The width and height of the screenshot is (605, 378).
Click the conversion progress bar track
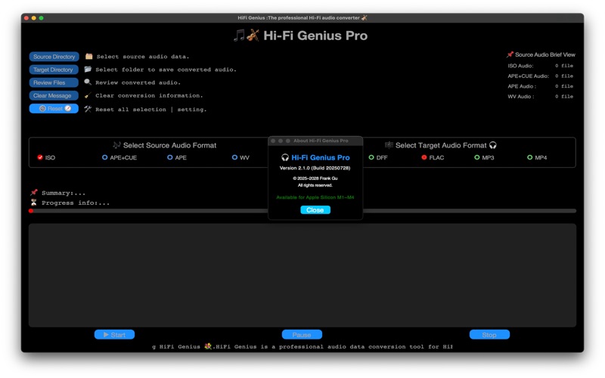pyautogui.click(x=302, y=211)
